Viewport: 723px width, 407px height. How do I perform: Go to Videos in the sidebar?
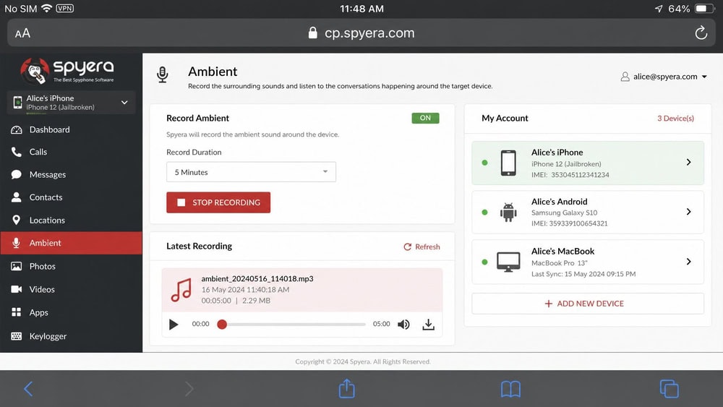click(x=71, y=289)
